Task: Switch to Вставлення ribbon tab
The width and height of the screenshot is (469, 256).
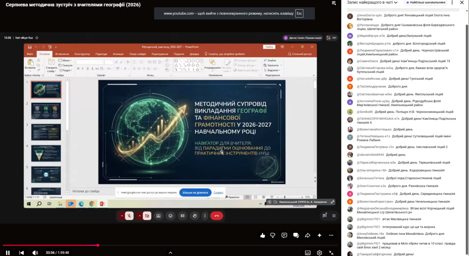Action: pos(62,54)
